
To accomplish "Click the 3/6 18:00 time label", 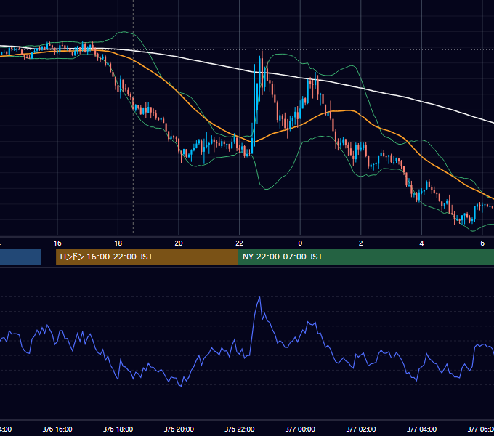I will [118, 429].
